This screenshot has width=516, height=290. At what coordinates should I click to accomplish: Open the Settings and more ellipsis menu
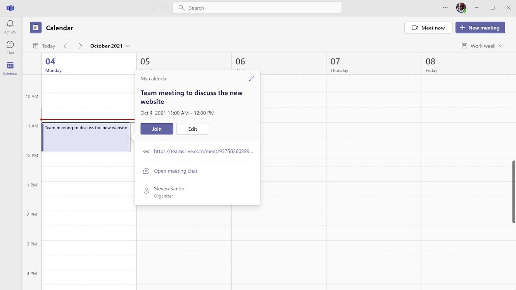click(445, 8)
